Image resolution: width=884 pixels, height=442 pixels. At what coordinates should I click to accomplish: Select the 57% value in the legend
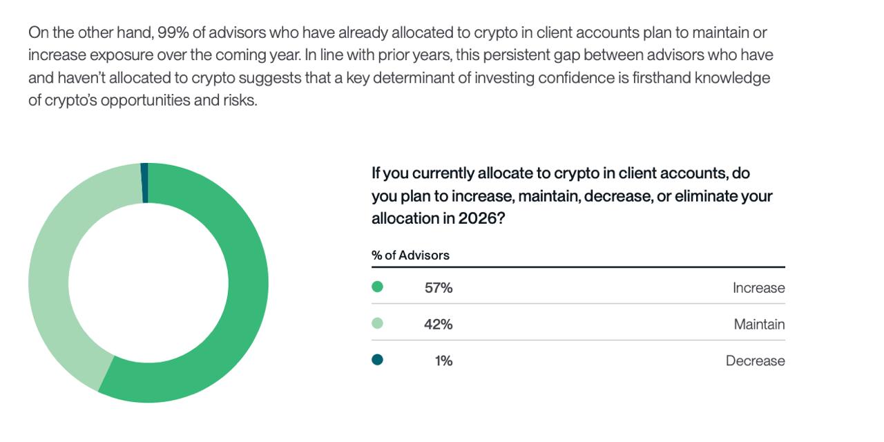pos(439,288)
